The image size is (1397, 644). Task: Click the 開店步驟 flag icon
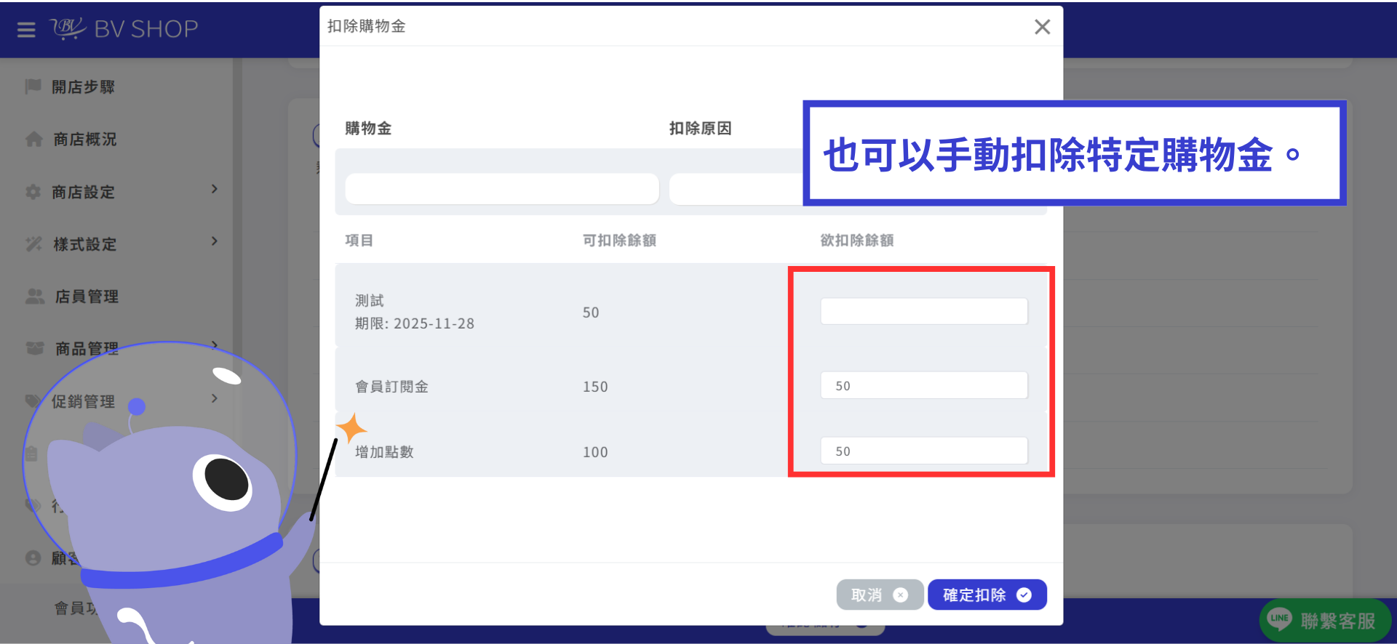pyautogui.click(x=33, y=86)
